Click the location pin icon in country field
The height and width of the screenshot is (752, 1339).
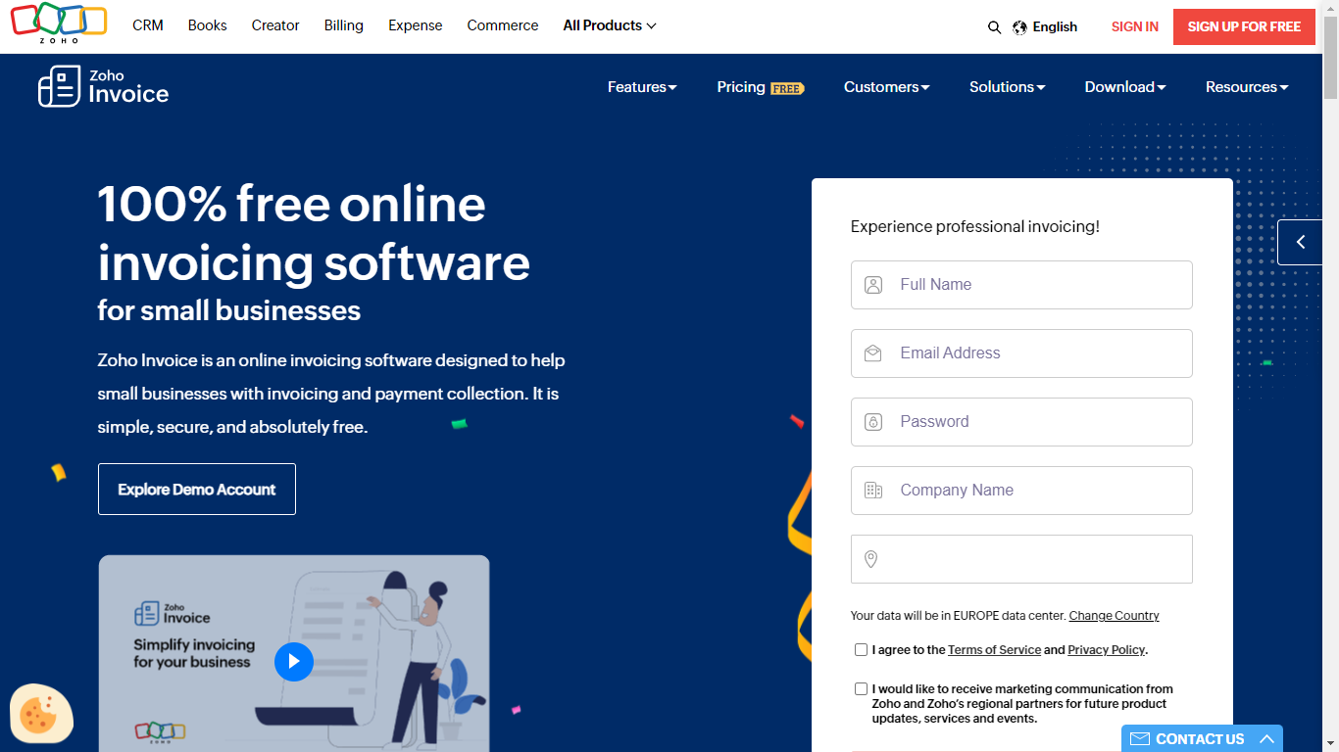(x=870, y=559)
